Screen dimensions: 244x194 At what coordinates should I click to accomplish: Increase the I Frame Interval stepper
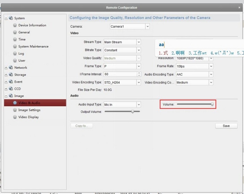tap(139, 73)
